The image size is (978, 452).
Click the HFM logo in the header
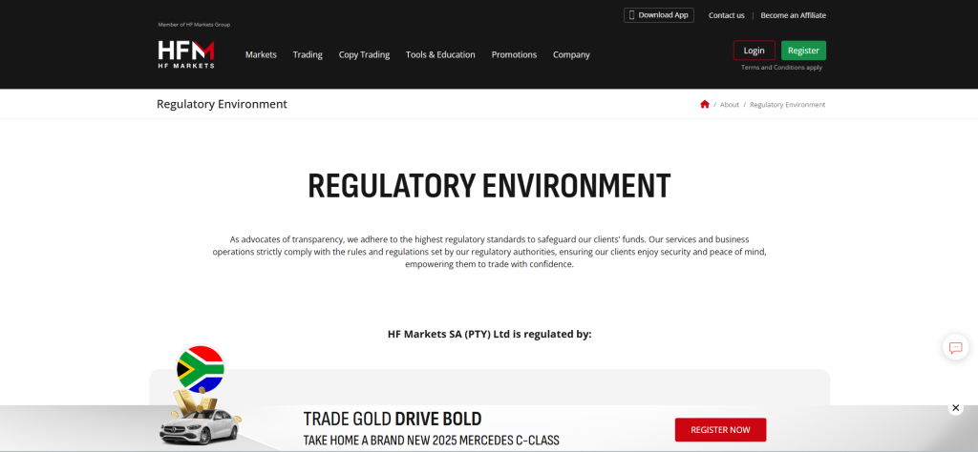pos(186,54)
